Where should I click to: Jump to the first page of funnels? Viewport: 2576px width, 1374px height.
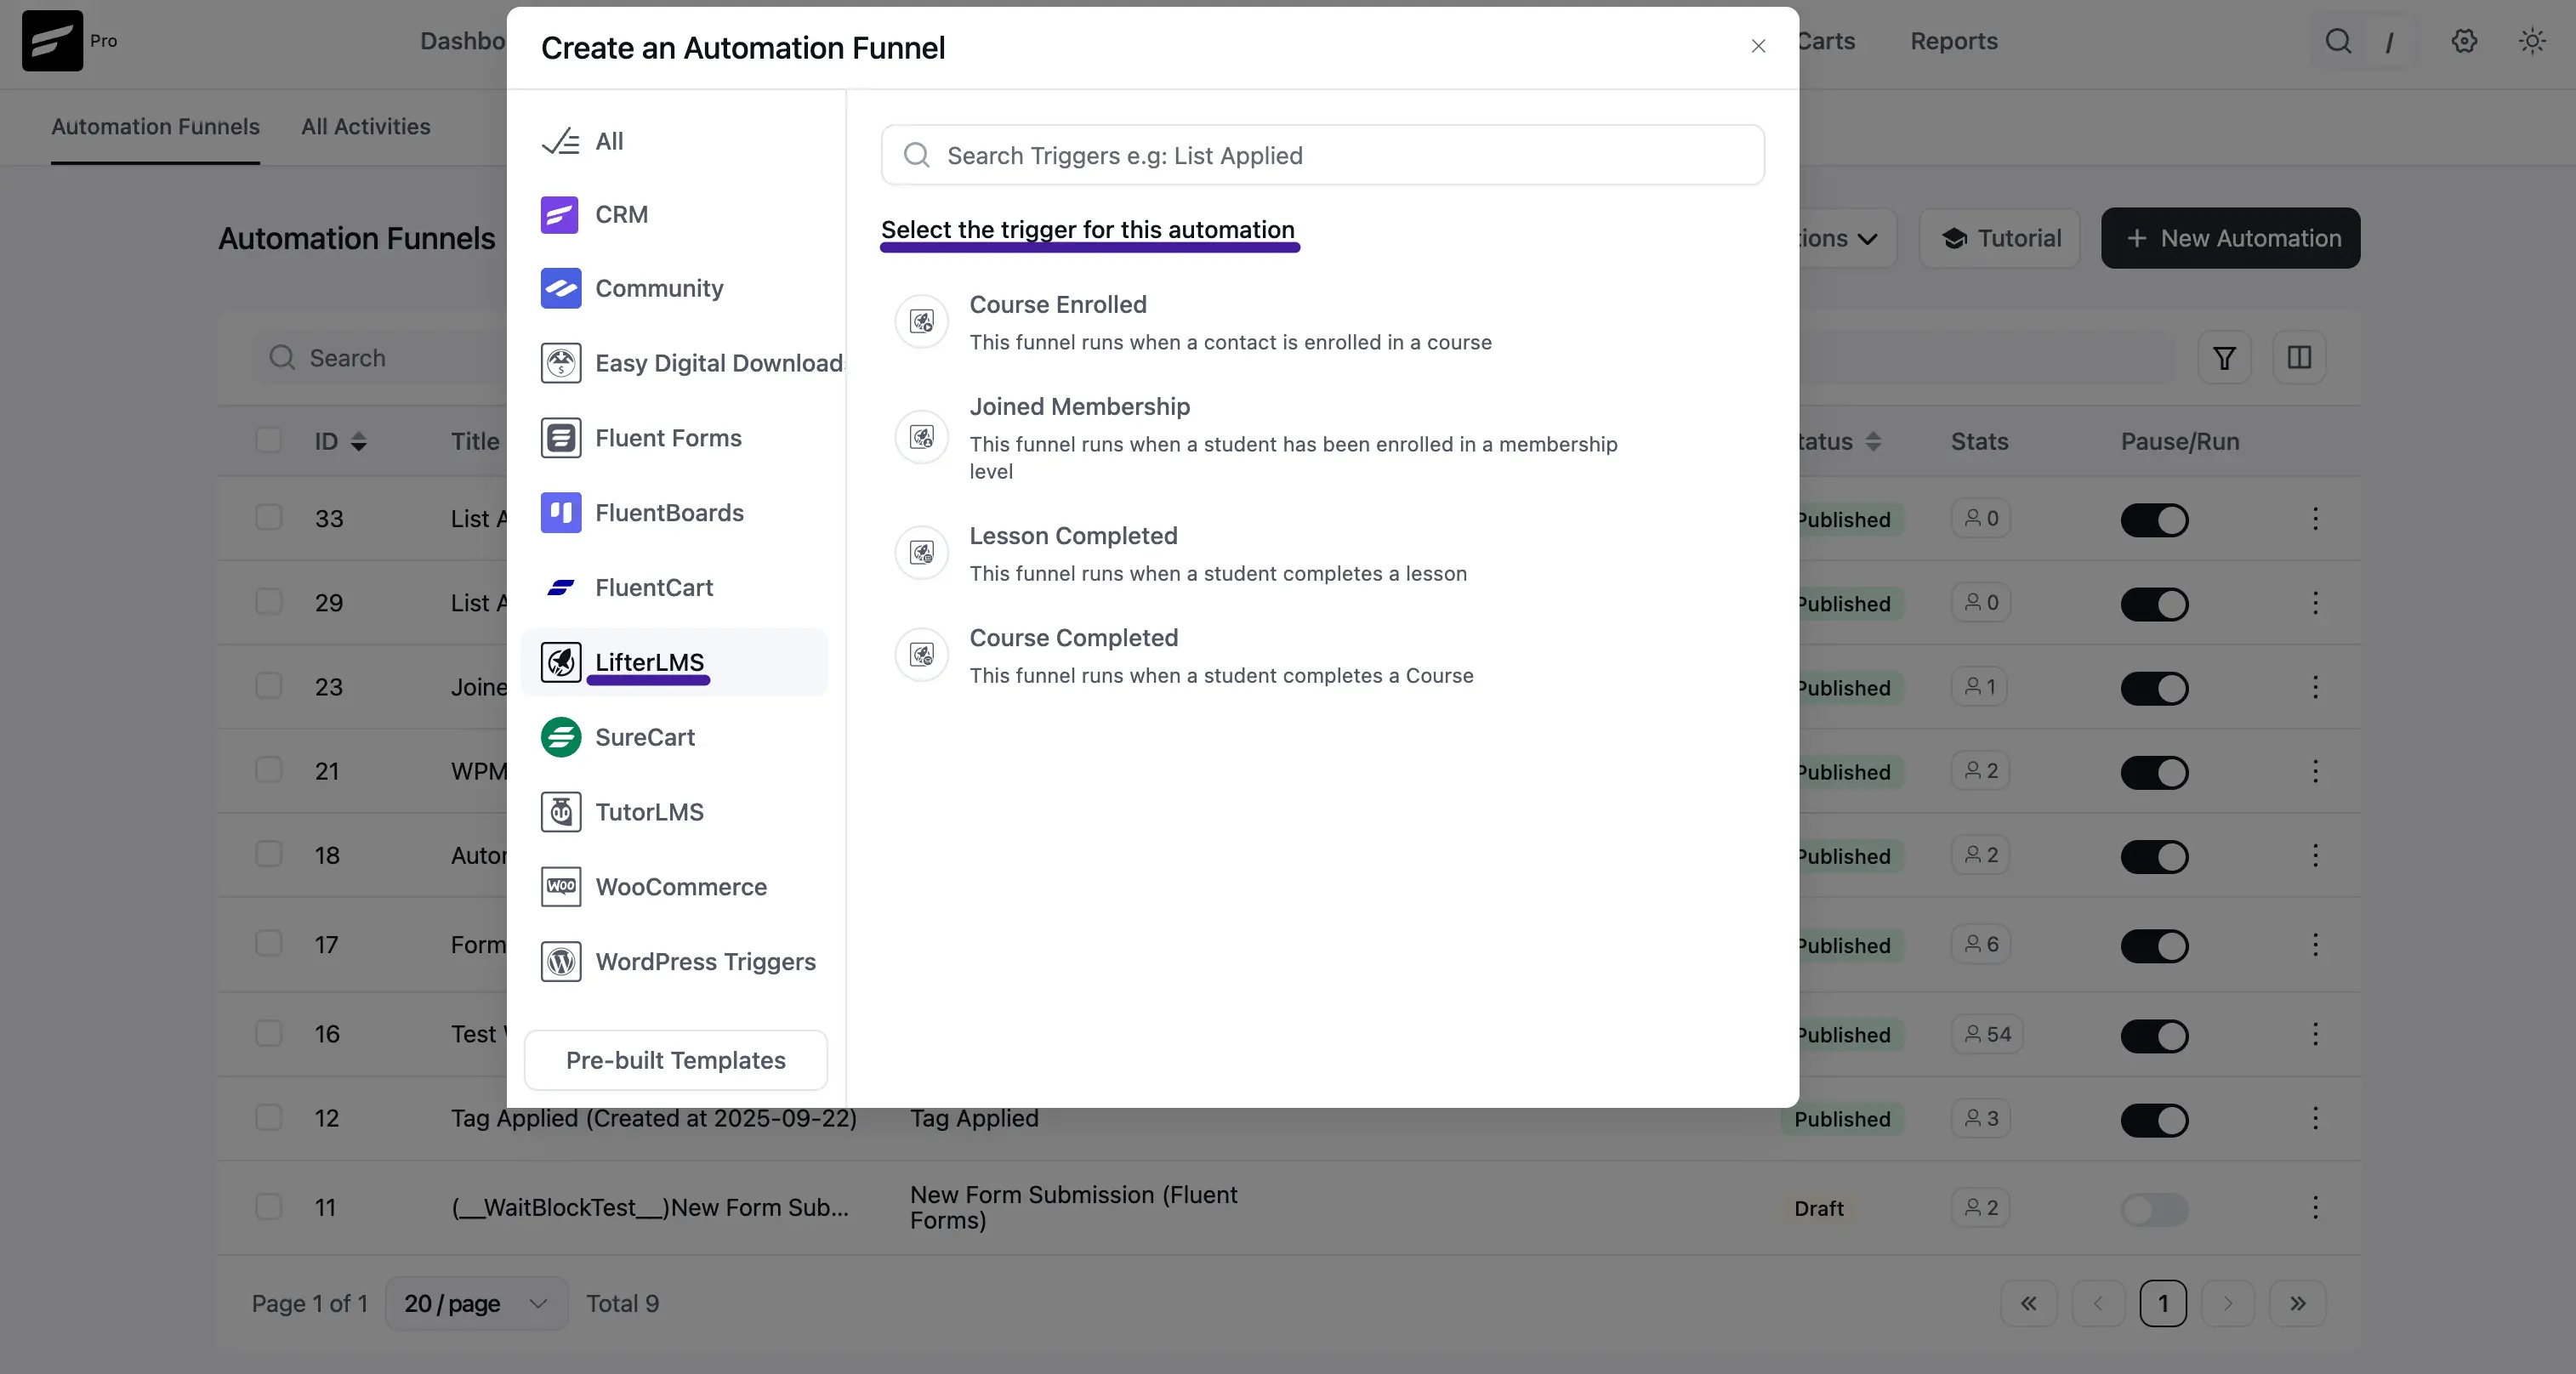point(2028,1303)
